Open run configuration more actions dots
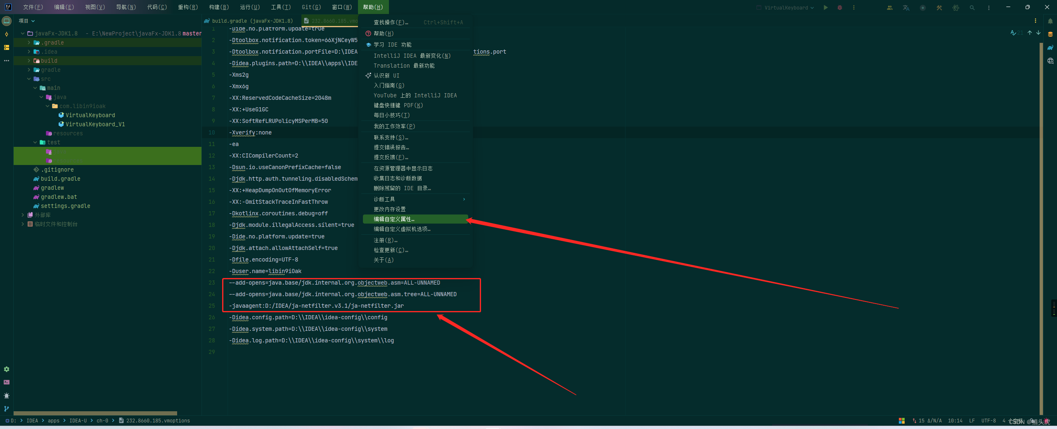This screenshot has width=1057, height=429. 854,7
